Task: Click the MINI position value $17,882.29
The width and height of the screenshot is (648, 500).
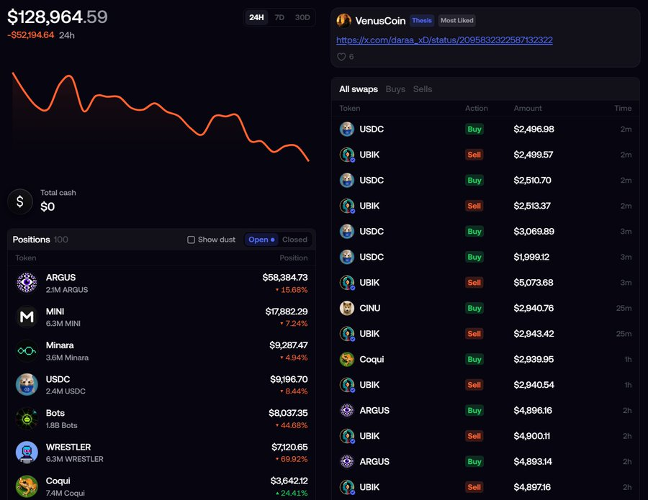Action: click(x=287, y=312)
